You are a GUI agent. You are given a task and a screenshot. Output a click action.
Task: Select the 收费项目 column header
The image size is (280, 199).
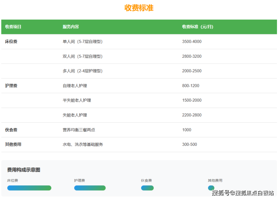[x=13, y=27]
